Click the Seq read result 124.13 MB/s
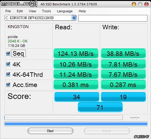Screen dimensions: 151x139 point(76,54)
